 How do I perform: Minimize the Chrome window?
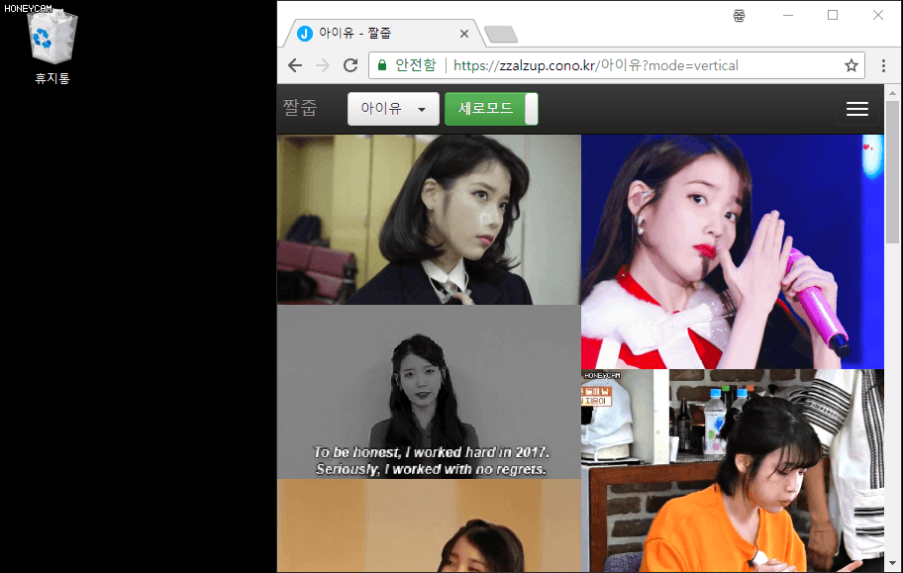coord(788,15)
